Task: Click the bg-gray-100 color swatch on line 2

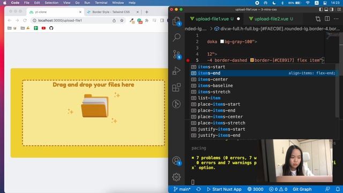Action: click(x=222, y=41)
